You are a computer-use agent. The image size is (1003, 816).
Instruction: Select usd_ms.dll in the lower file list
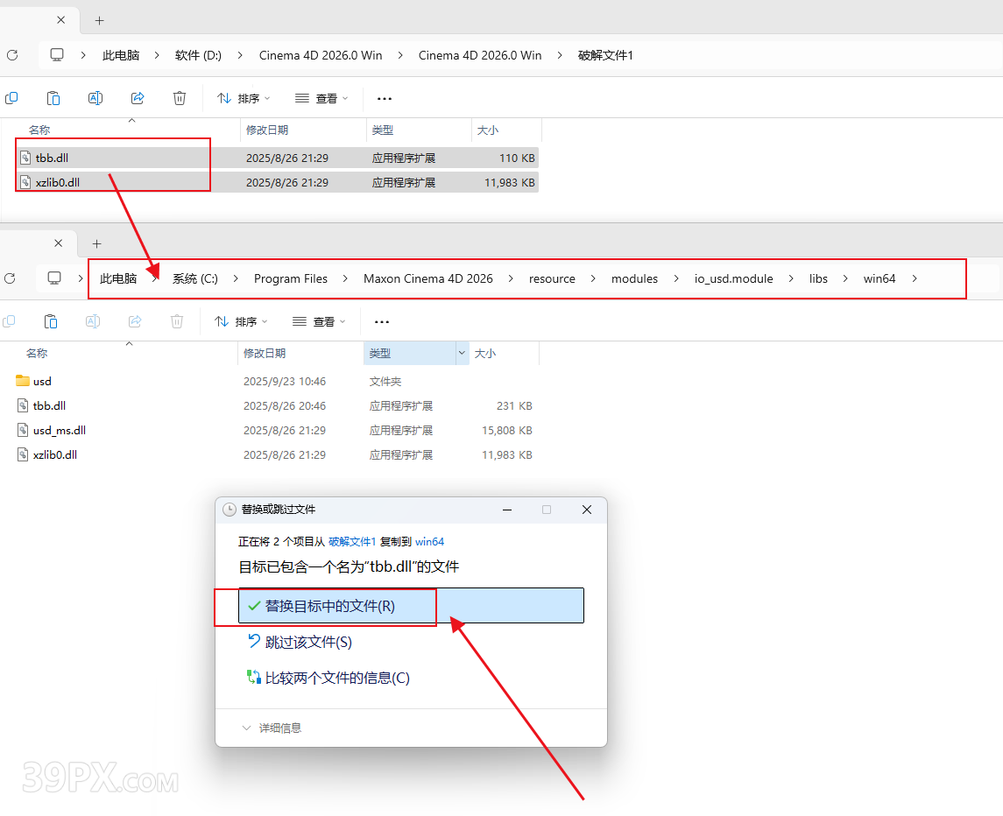point(59,430)
